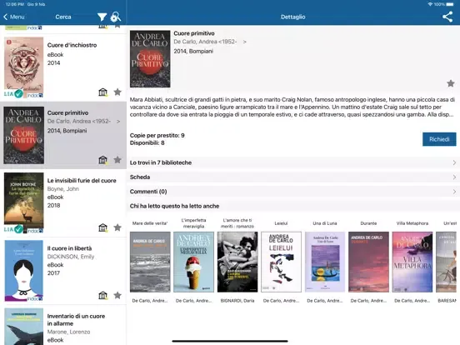Tap library icon for Cuore primitivo row
This screenshot has height=345, width=460.
click(102, 160)
